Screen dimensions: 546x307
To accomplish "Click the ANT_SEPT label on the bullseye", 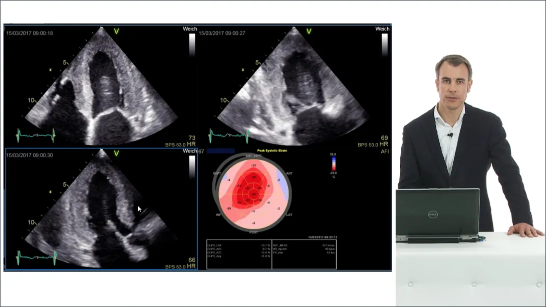I will click(x=253, y=156).
